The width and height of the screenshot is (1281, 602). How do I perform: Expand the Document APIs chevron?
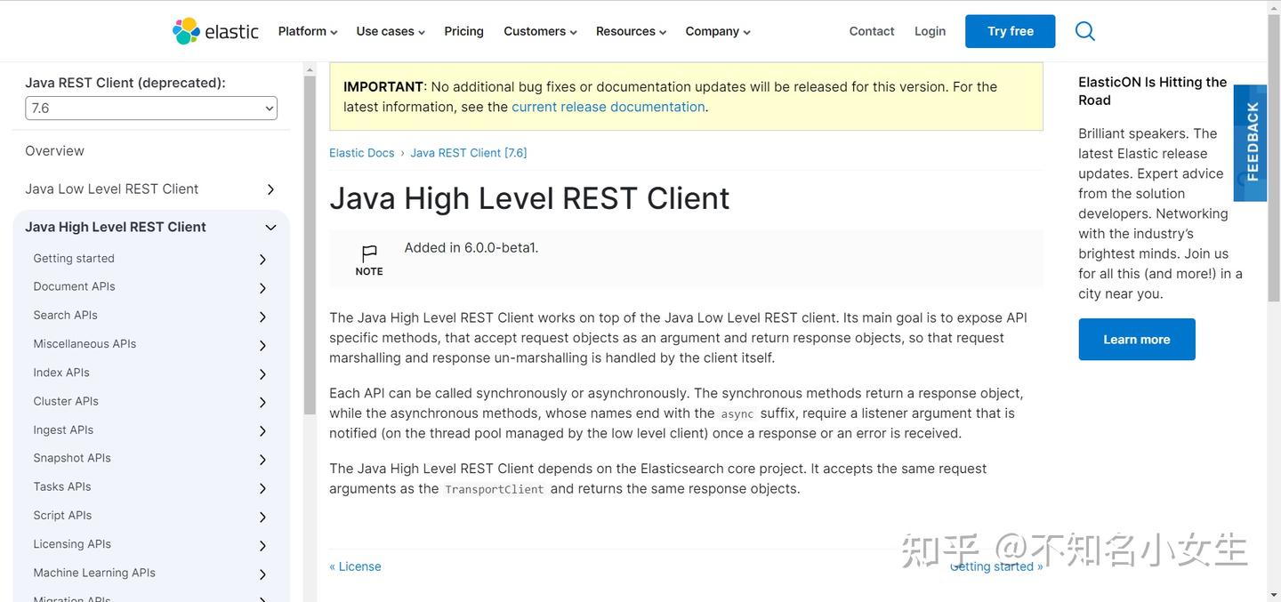pyautogui.click(x=262, y=286)
